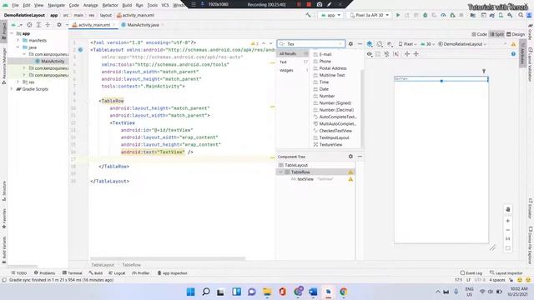This screenshot has height=300, width=534.
Task: Click the select opened file target icon
Action: pyautogui.click(x=30, y=25)
